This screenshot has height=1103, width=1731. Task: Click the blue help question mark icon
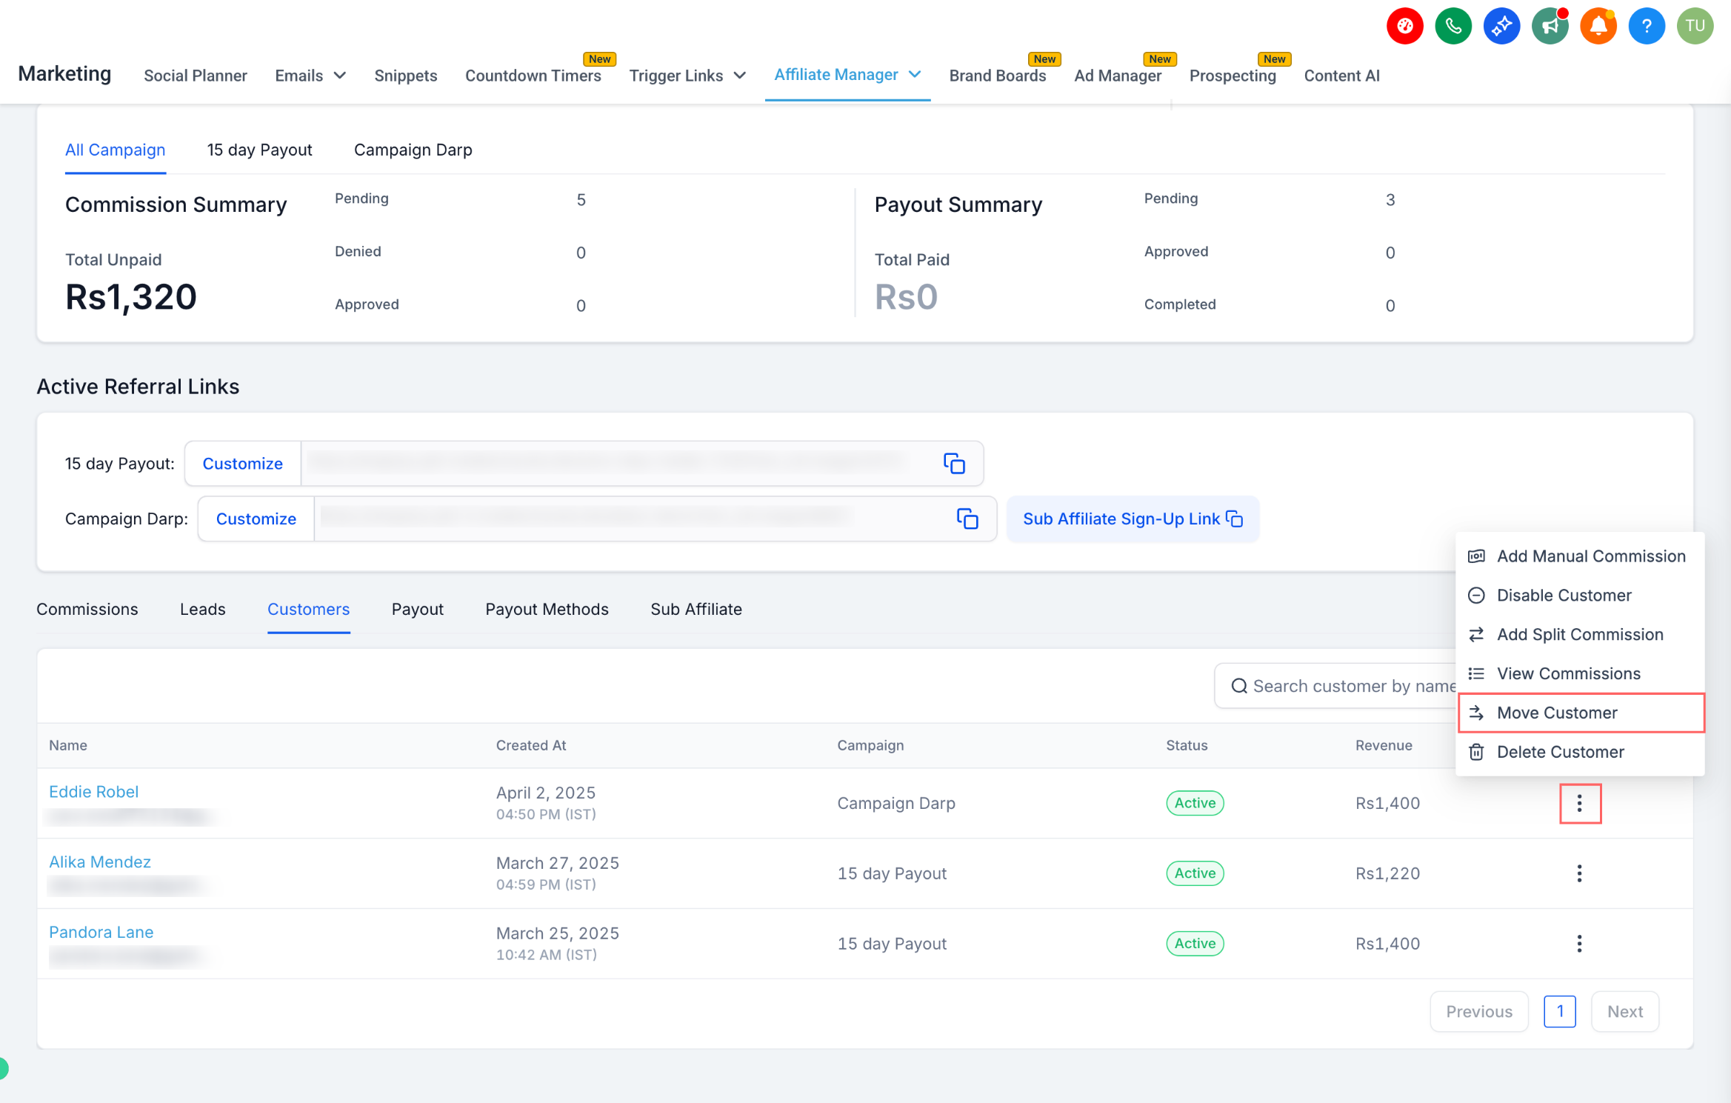pyautogui.click(x=1646, y=27)
